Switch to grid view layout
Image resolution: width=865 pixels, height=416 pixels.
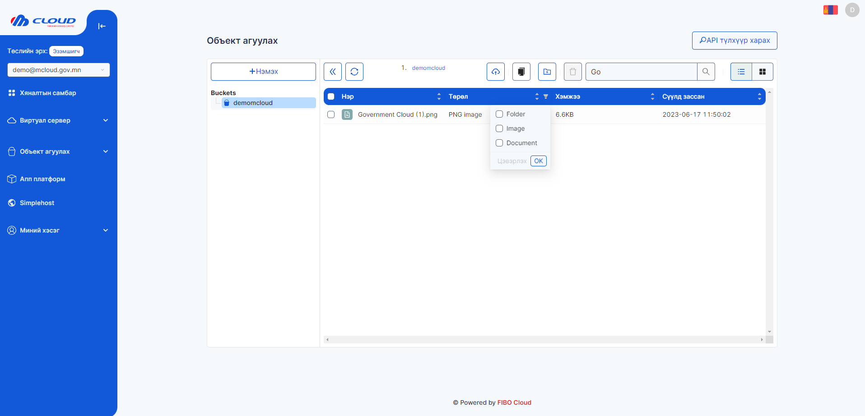click(762, 72)
